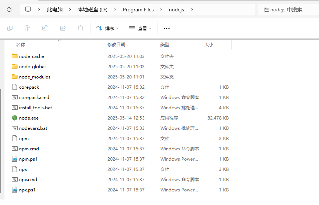Screen dimensions: 319x205
Task: Open the three-dot more options menu
Action: tap(167, 28)
